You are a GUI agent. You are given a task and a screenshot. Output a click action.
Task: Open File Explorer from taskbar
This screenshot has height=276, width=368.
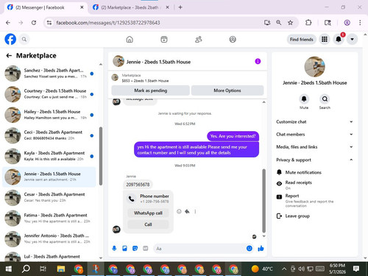(x=61, y=269)
